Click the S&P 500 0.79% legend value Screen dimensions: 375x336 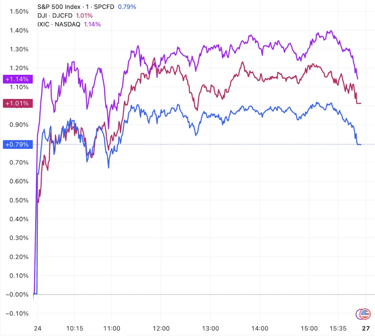point(127,7)
